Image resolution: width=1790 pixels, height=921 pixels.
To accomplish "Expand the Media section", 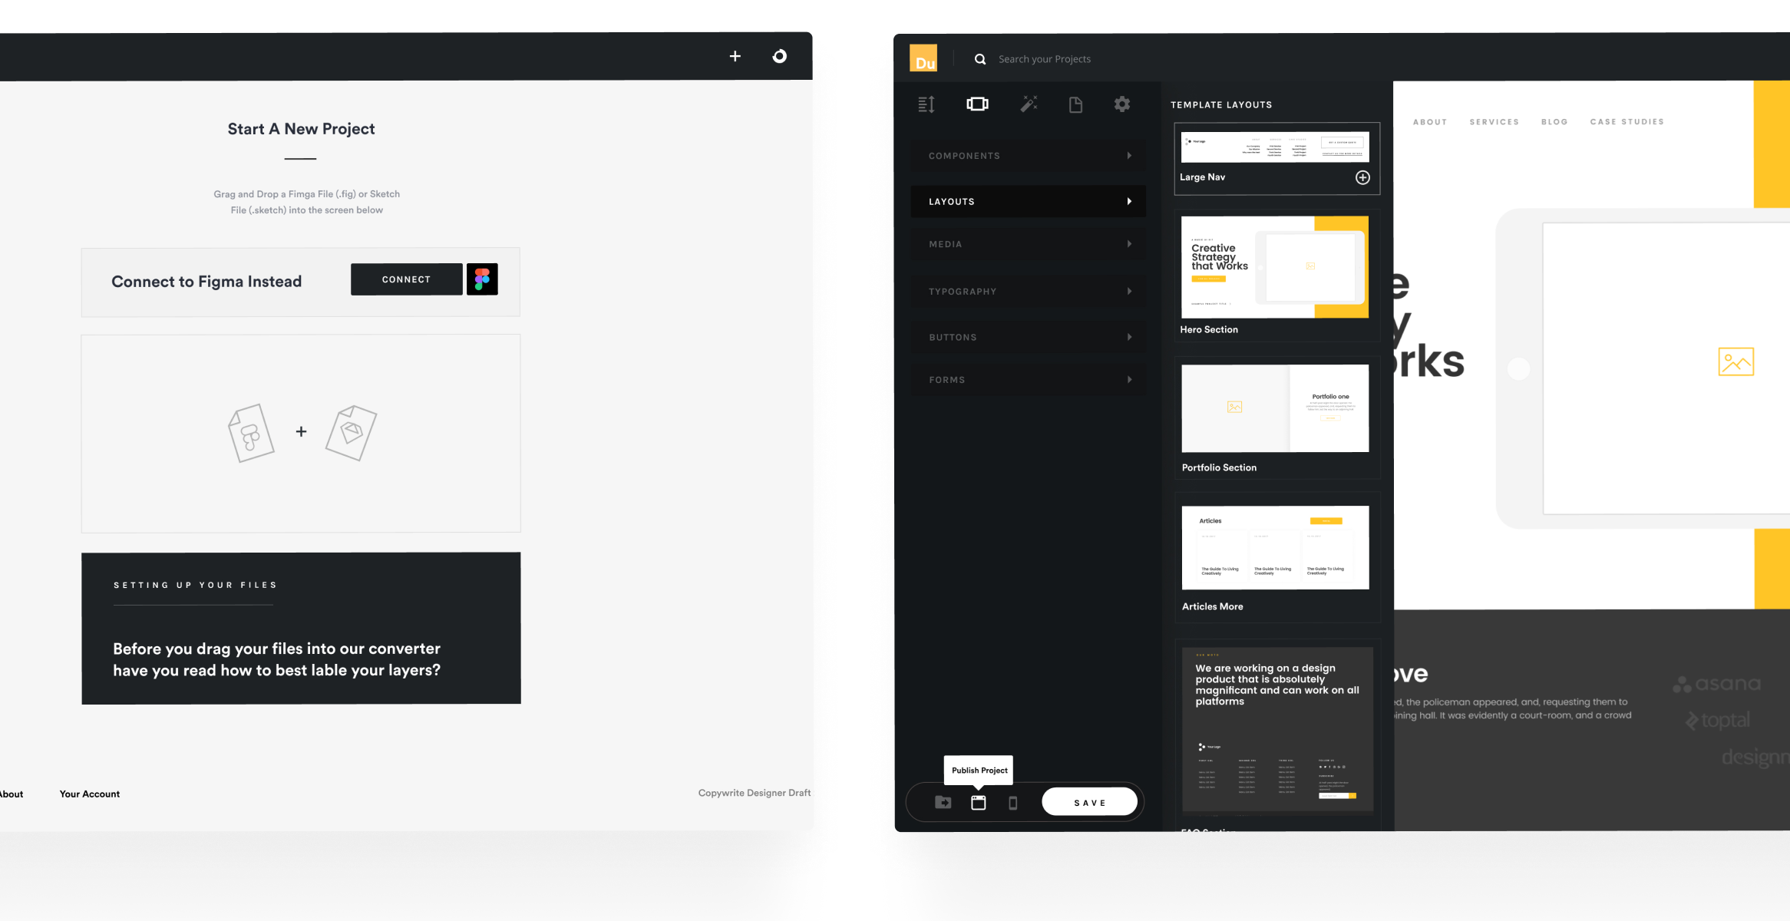I will (1028, 244).
